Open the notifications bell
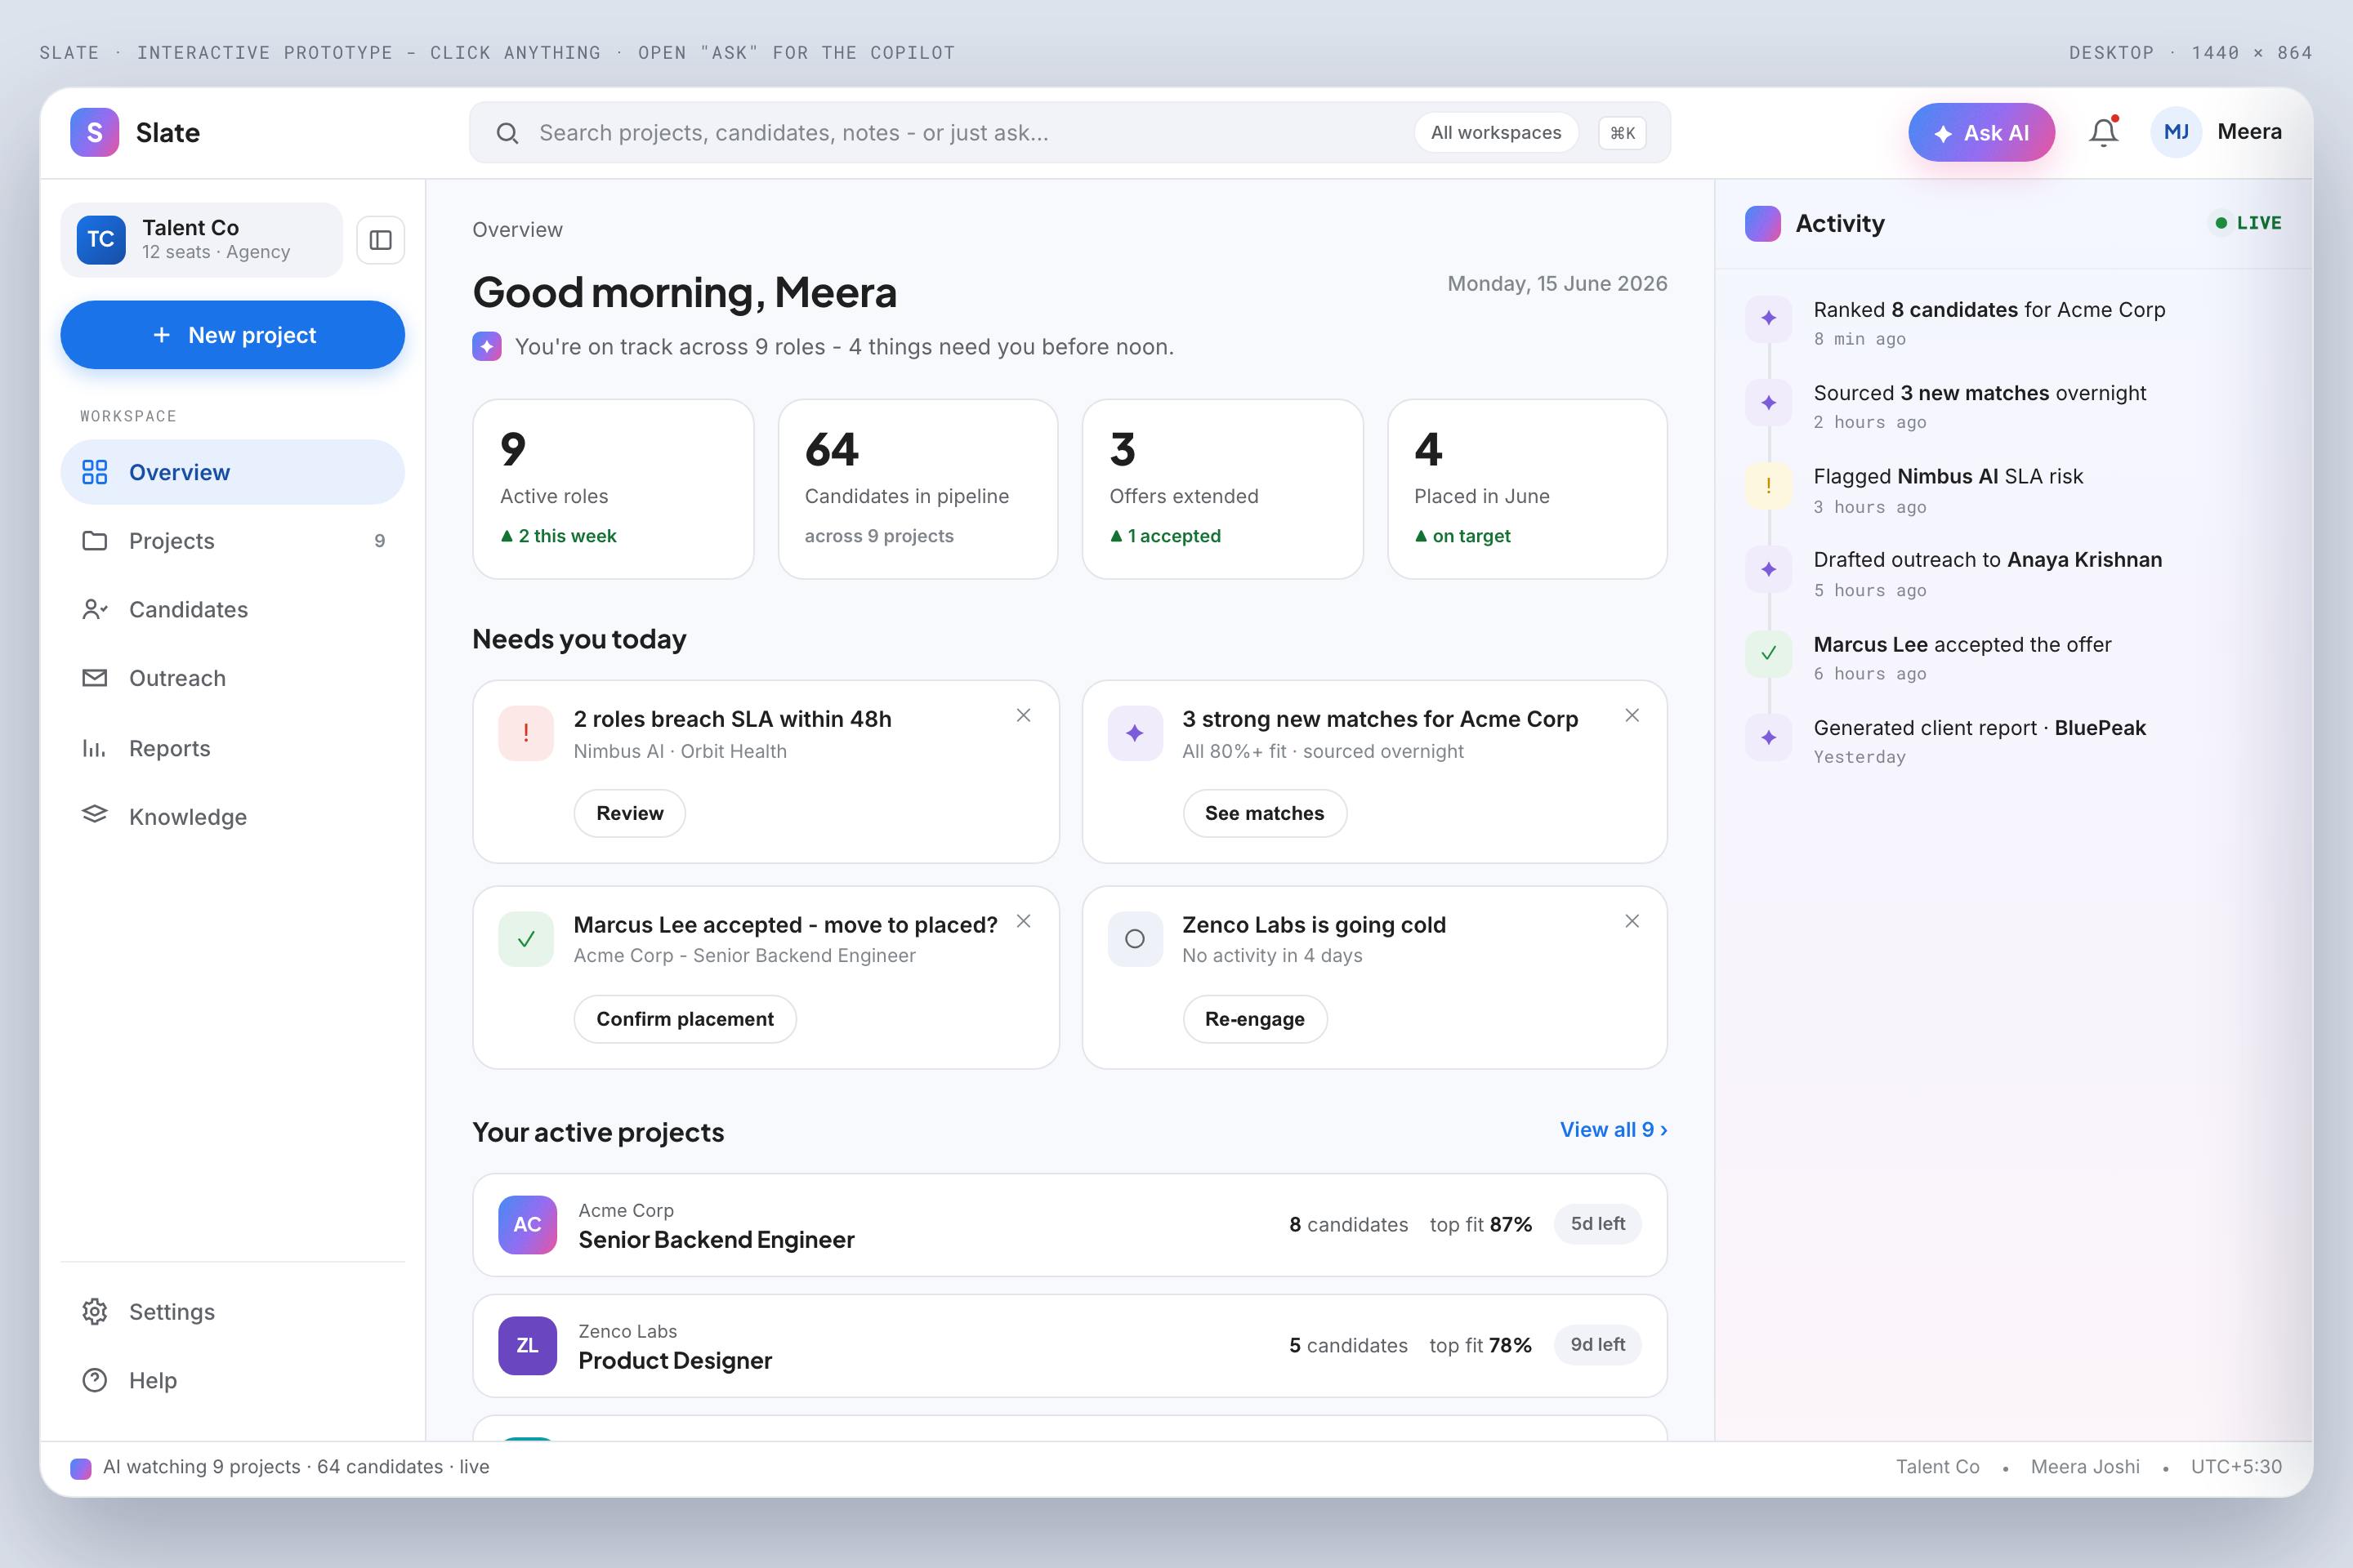The width and height of the screenshot is (2353, 1568). pos(2103,132)
